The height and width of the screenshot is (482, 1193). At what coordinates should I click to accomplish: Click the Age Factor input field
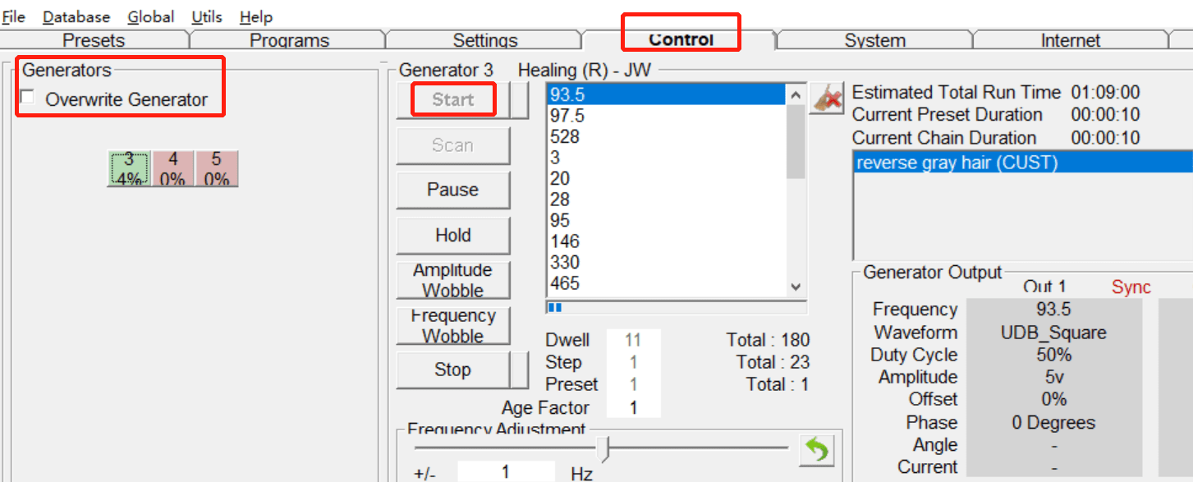(x=633, y=408)
